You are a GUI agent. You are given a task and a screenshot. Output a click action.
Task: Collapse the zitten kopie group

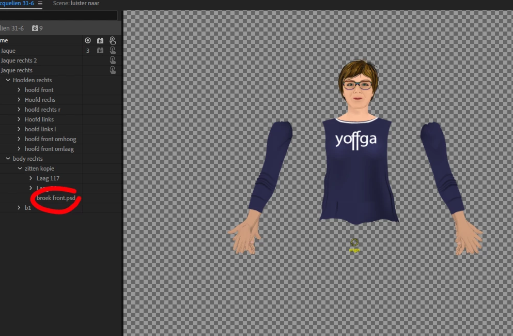click(x=20, y=169)
